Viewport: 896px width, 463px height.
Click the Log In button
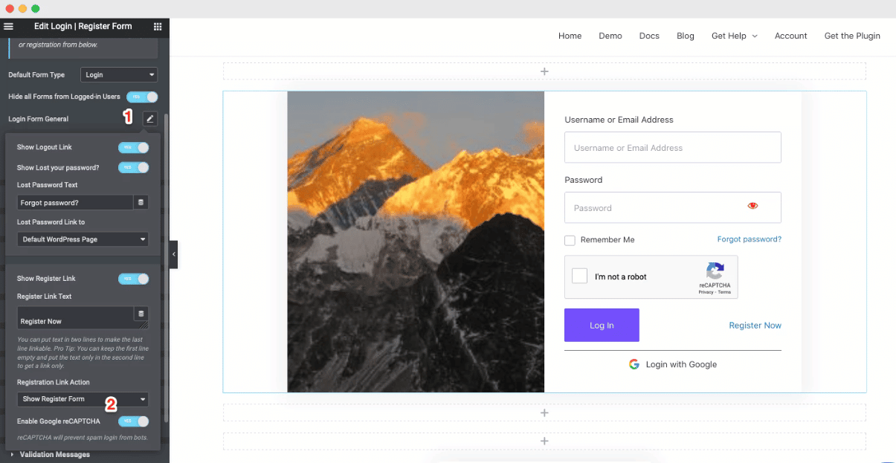602,325
